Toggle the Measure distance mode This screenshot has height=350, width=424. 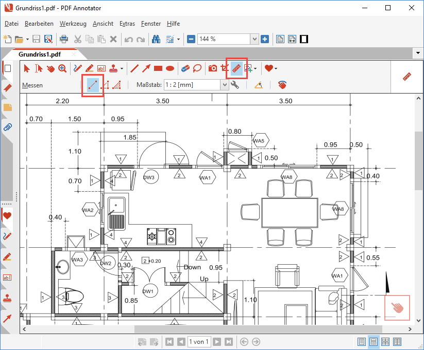tap(93, 85)
